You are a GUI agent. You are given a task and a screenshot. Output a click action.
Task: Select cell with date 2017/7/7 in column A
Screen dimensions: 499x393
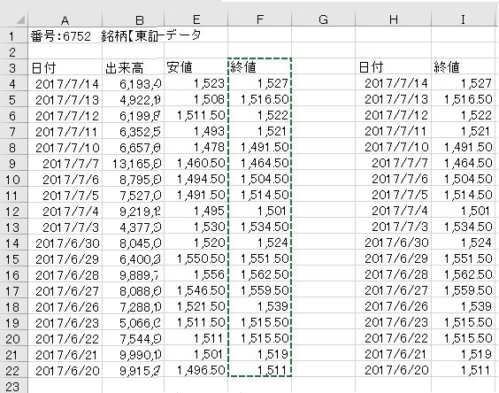[x=65, y=164]
